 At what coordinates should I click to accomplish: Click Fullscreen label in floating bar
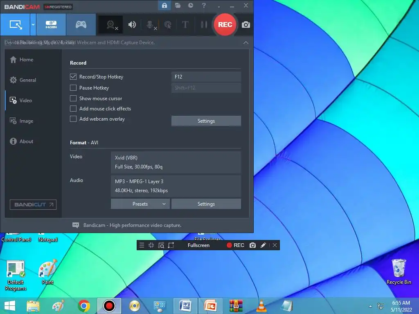[198, 245]
